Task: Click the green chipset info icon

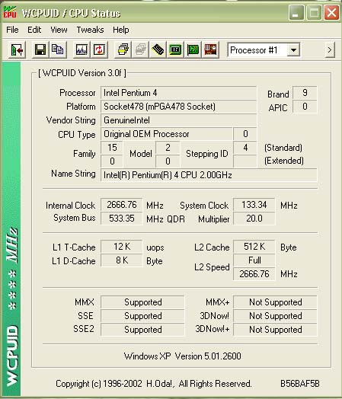Action: pos(175,49)
